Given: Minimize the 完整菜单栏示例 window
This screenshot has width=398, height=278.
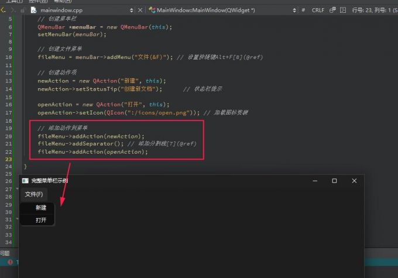Looking at the screenshot, I should click(x=314, y=181).
